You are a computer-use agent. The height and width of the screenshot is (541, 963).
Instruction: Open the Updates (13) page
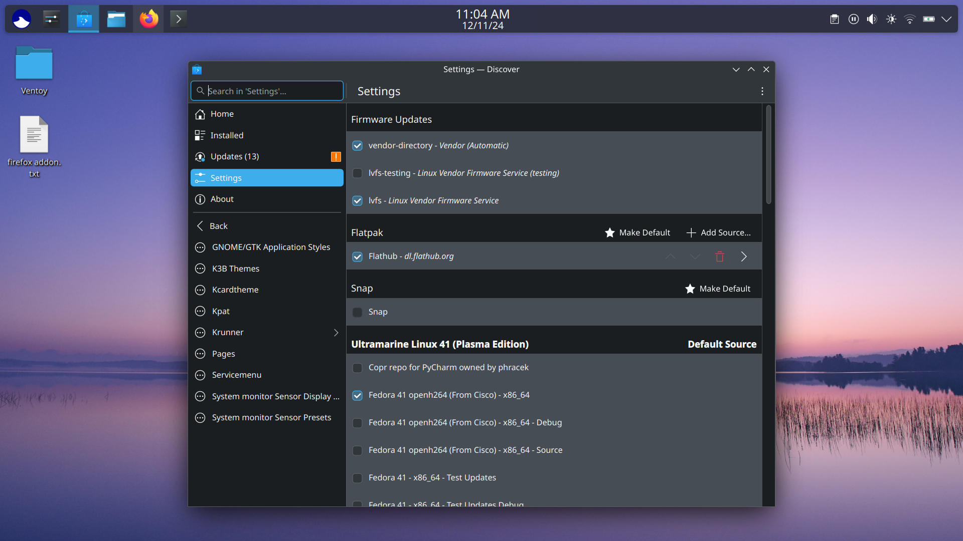pos(234,157)
